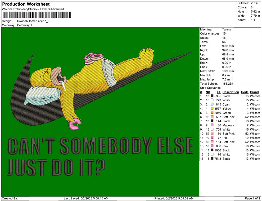Screen dimensions: 262x201
Task: Select the Cyan color swatch
Action: tap(212, 104)
